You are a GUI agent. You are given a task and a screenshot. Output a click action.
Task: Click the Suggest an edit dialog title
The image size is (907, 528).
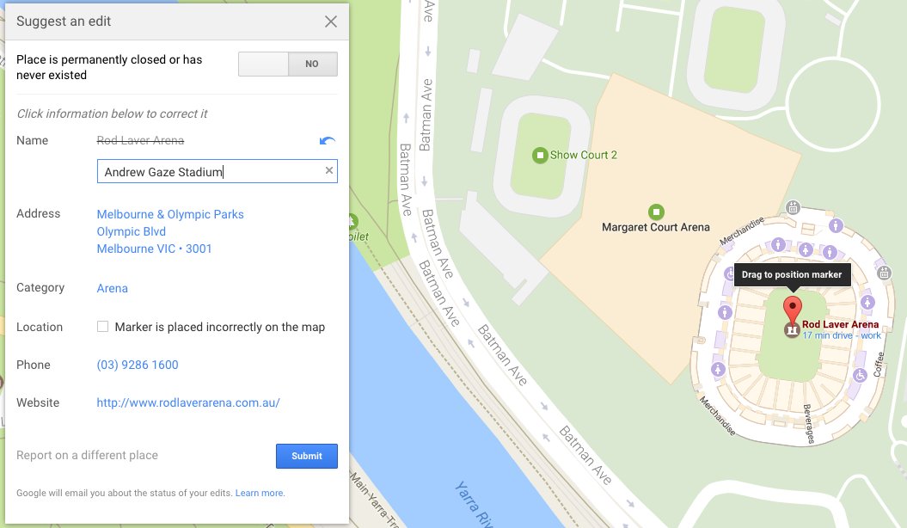[64, 21]
